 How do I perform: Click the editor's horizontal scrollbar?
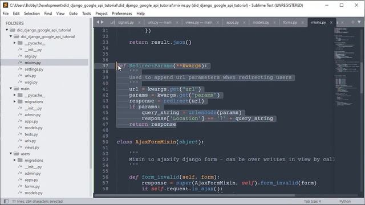click(x=194, y=195)
